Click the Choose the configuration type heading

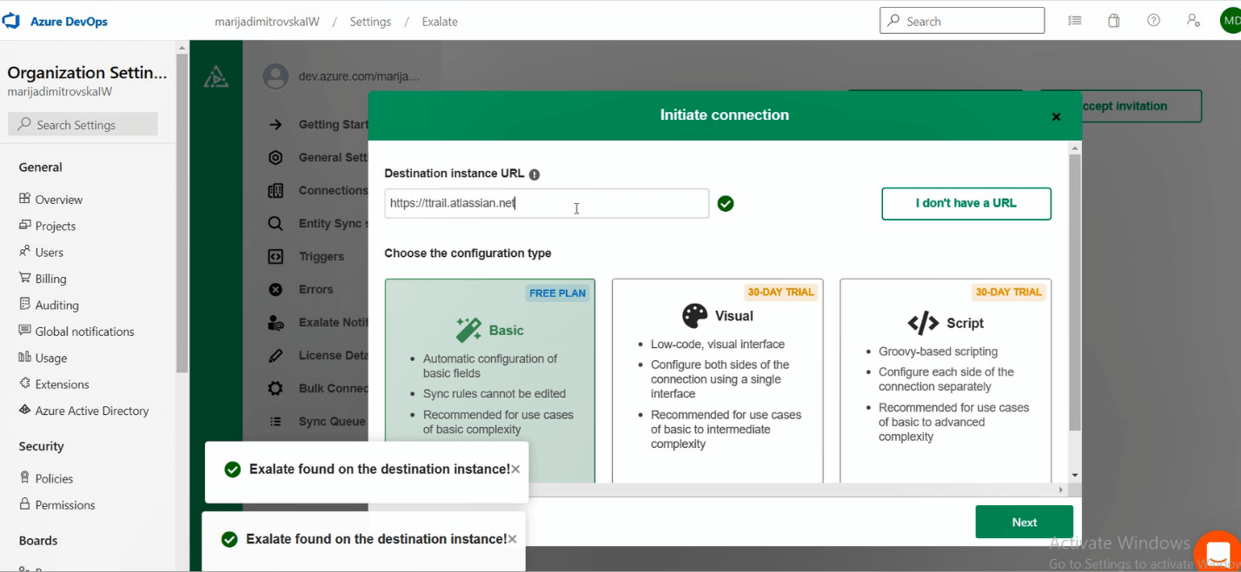click(468, 253)
